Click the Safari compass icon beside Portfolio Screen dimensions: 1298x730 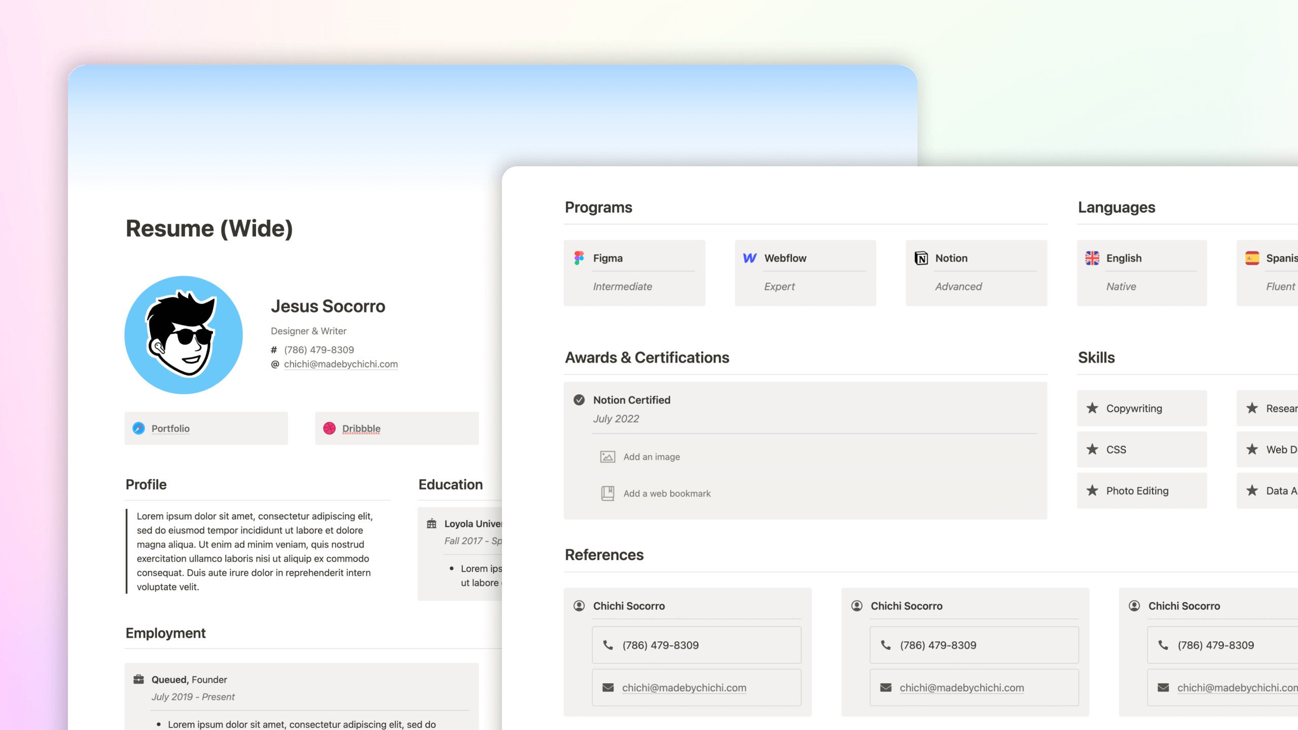[138, 428]
